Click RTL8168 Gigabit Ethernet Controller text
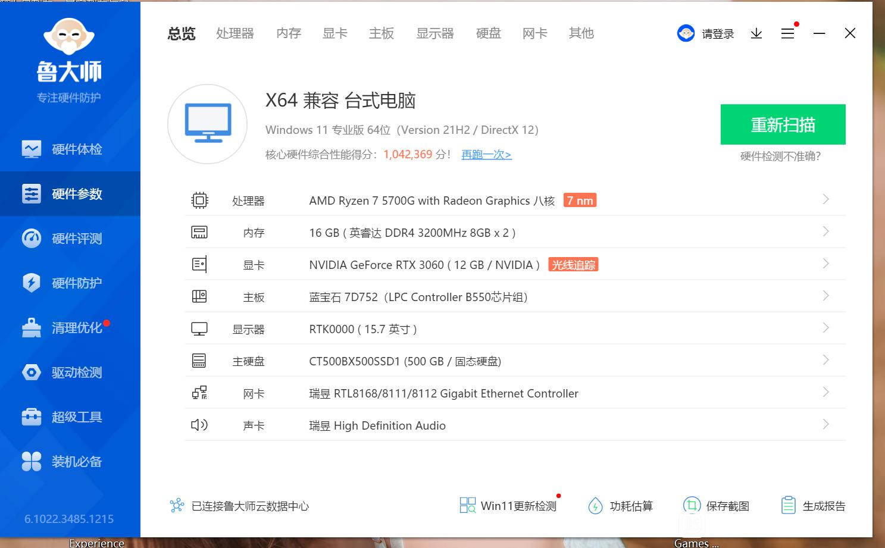 click(x=444, y=394)
